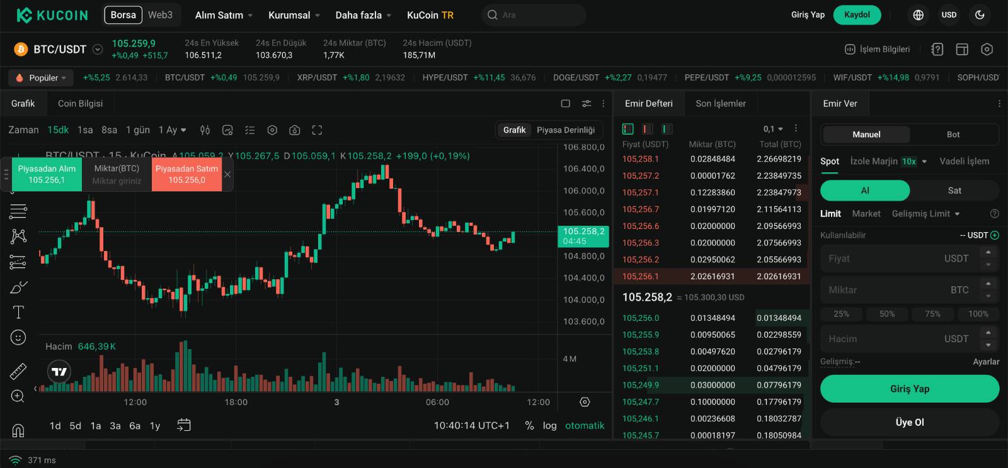
Task: Open chart panel three-dot menu
Action: pyautogui.click(x=604, y=103)
